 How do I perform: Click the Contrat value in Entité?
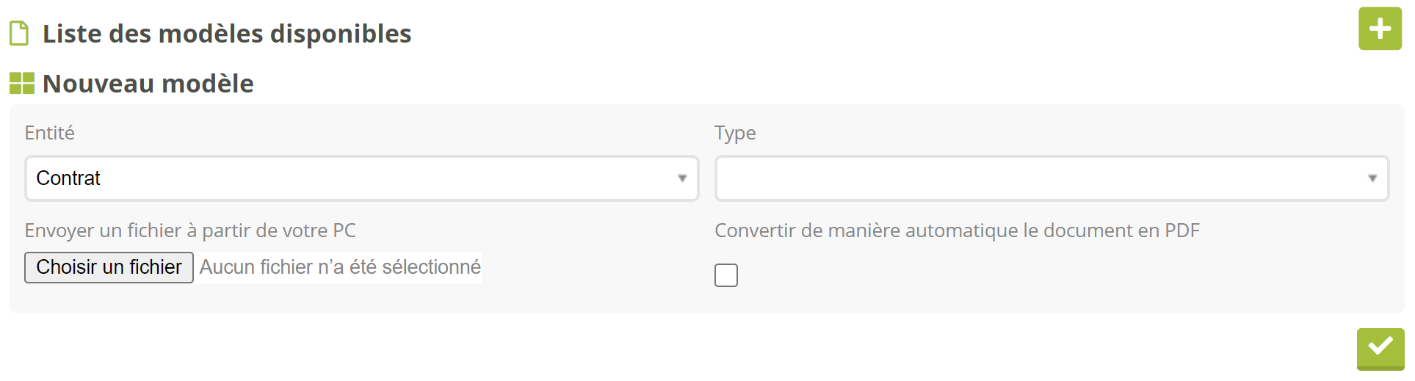tap(68, 178)
